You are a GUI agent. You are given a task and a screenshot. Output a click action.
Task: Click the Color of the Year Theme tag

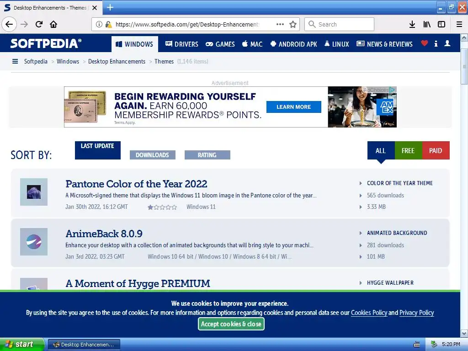click(x=399, y=183)
